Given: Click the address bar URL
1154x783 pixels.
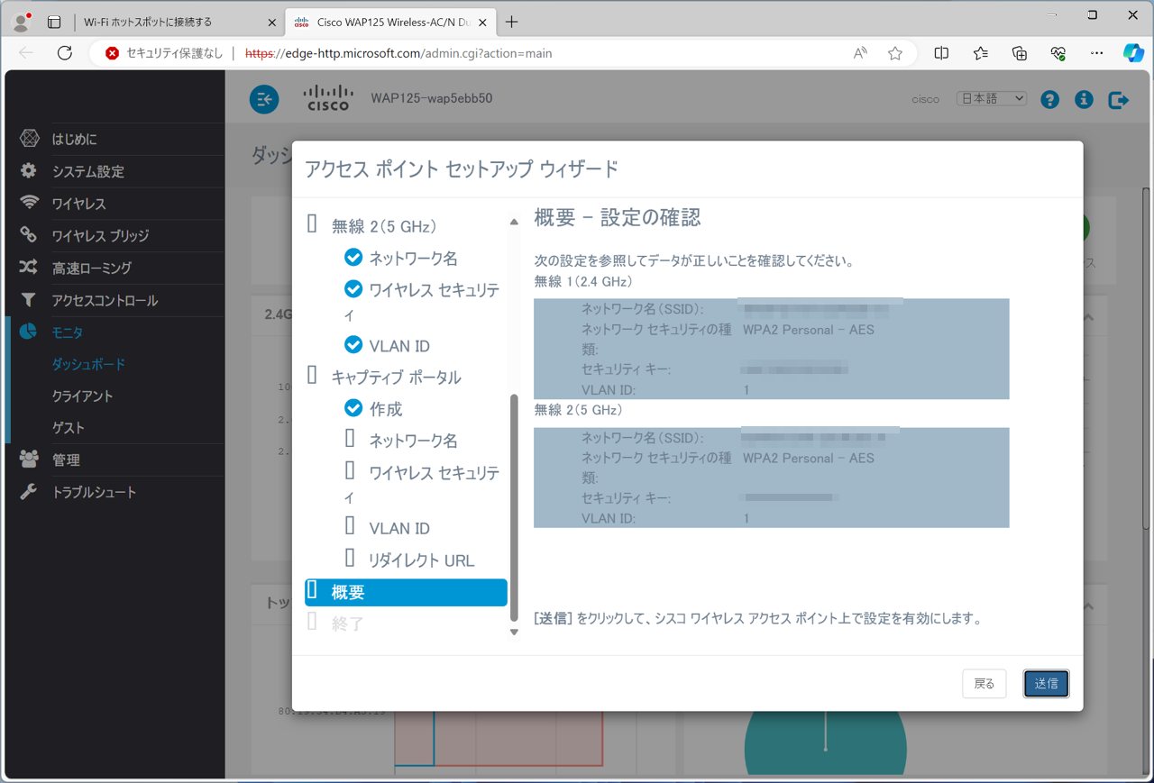Looking at the screenshot, I should pyautogui.click(x=398, y=53).
